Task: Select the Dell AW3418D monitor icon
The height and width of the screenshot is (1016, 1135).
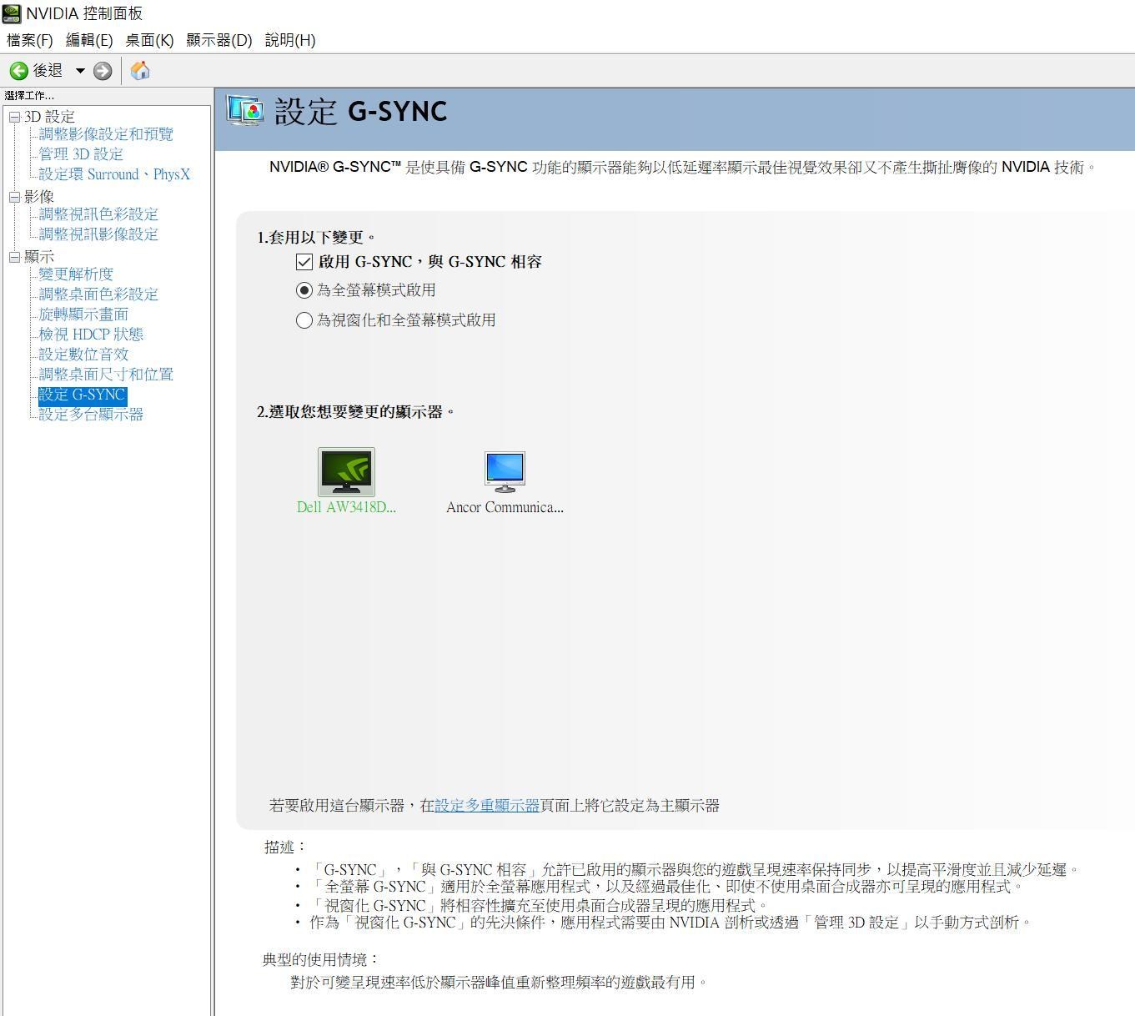Action: pyautogui.click(x=346, y=471)
